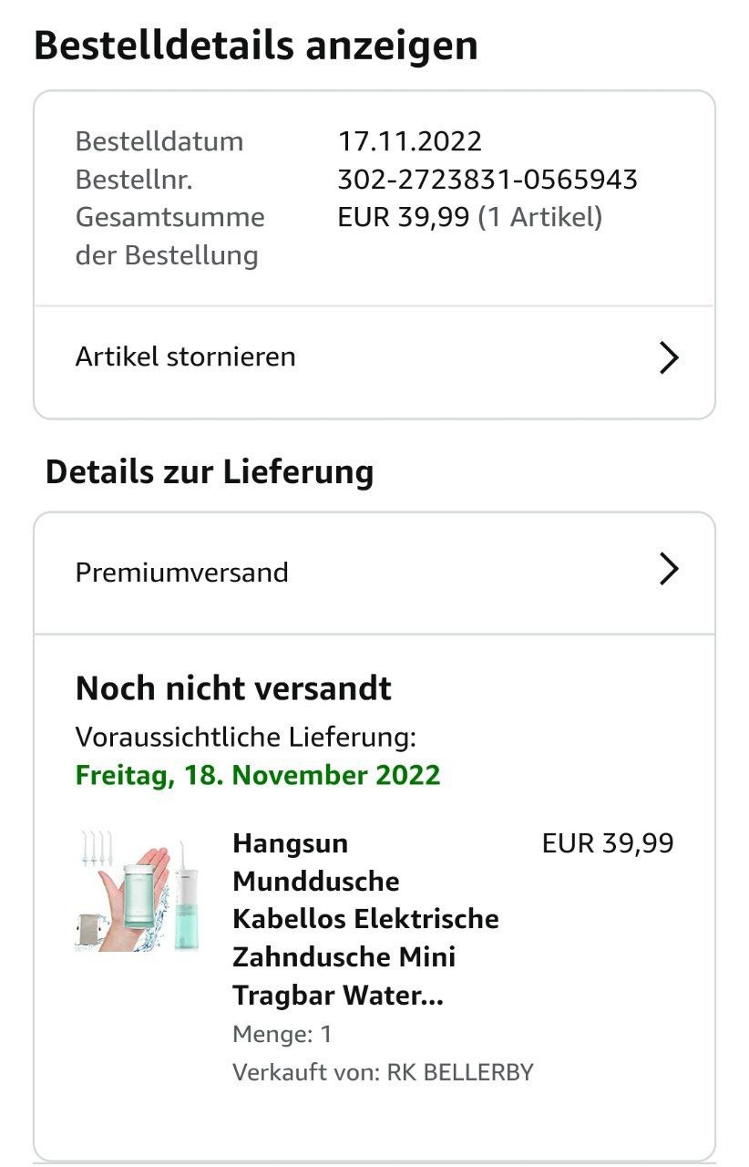Select the order date 17.11.2022
This screenshot has height=1167, width=749.
[x=409, y=141]
